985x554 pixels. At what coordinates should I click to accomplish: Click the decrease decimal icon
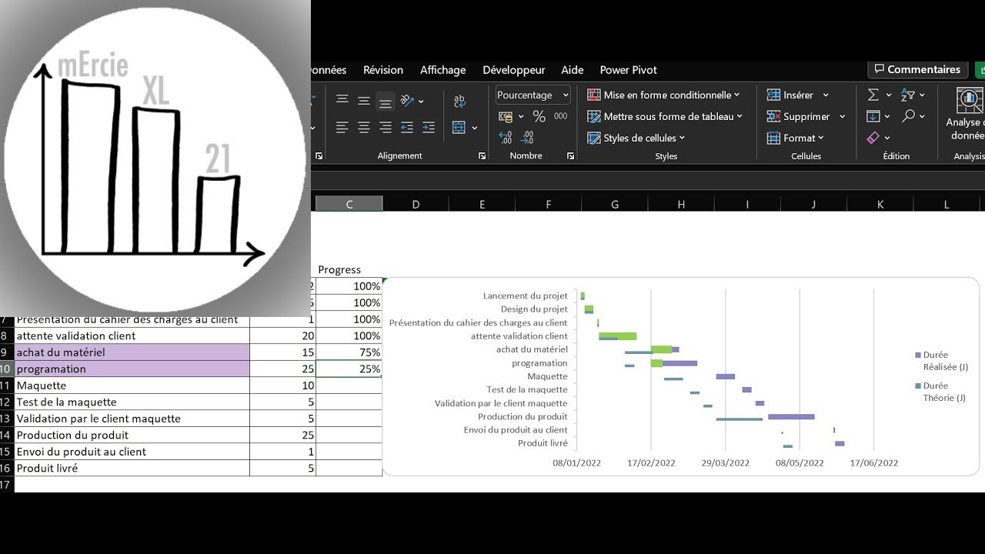(x=527, y=138)
